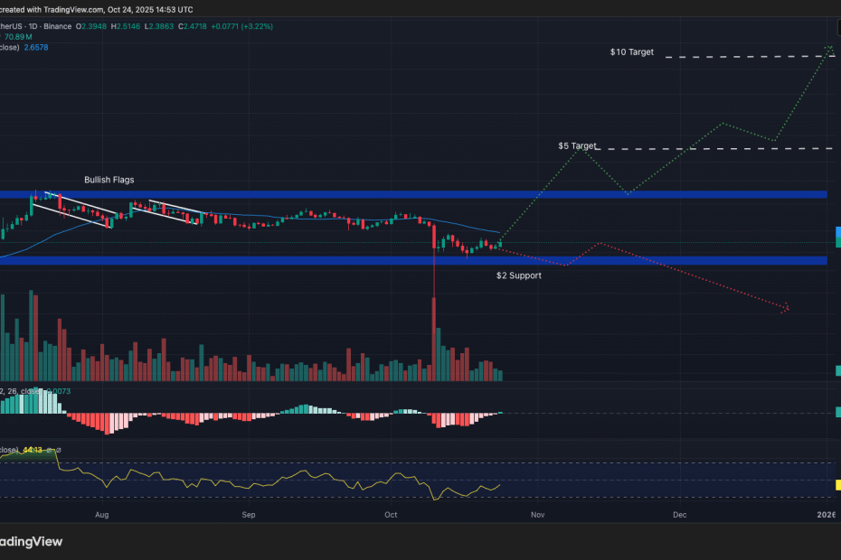841x560 pixels.
Task: Toggle RSI visibility with its eye icon
Action: [x=48, y=449]
